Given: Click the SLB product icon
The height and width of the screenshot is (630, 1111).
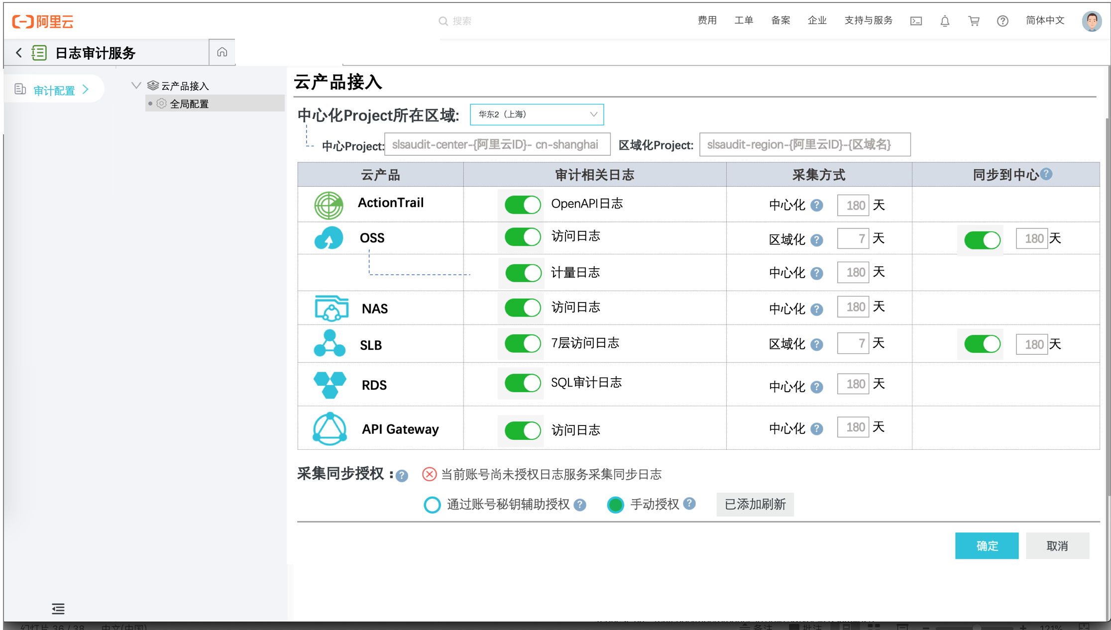Looking at the screenshot, I should click(x=330, y=343).
